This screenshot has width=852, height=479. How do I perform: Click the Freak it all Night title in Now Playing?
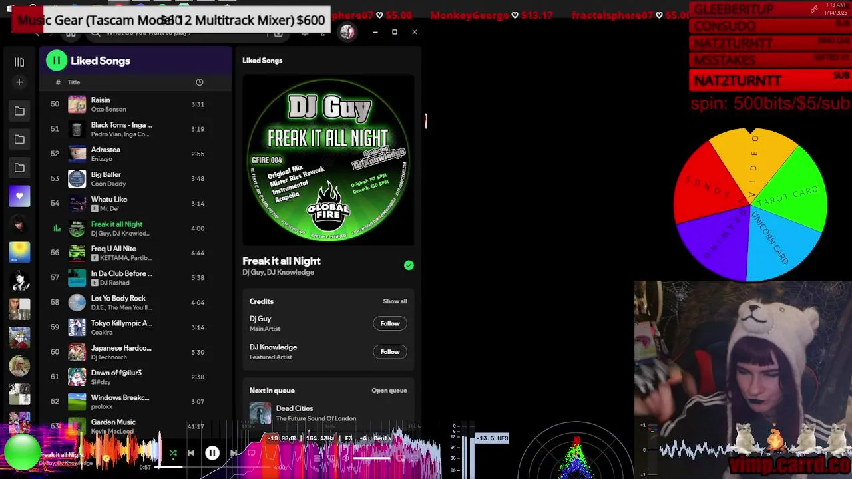(282, 261)
